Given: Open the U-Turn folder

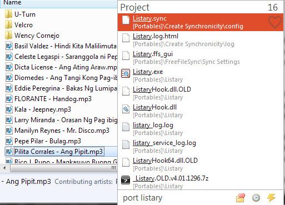Looking at the screenshot, I should pyautogui.click(x=25, y=14).
